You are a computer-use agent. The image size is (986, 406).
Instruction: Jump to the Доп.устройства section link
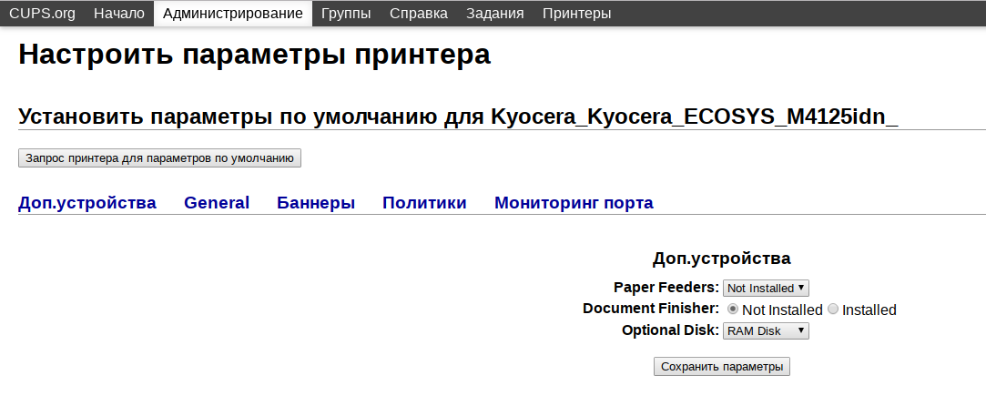tap(87, 203)
